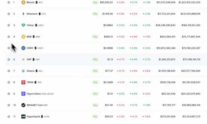Image resolution: width=207 pixels, height=124 pixels.
Task: Click Hyperliquid price $59.03
Action: tap(109, 116)
